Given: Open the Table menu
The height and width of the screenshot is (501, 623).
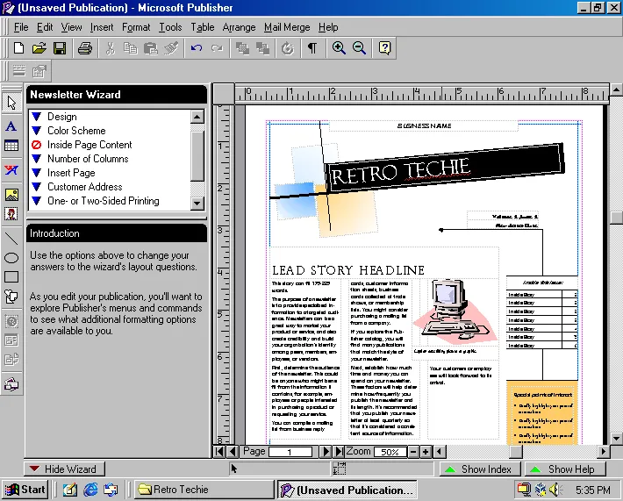Looking at the screenshot, I should 202,27.
